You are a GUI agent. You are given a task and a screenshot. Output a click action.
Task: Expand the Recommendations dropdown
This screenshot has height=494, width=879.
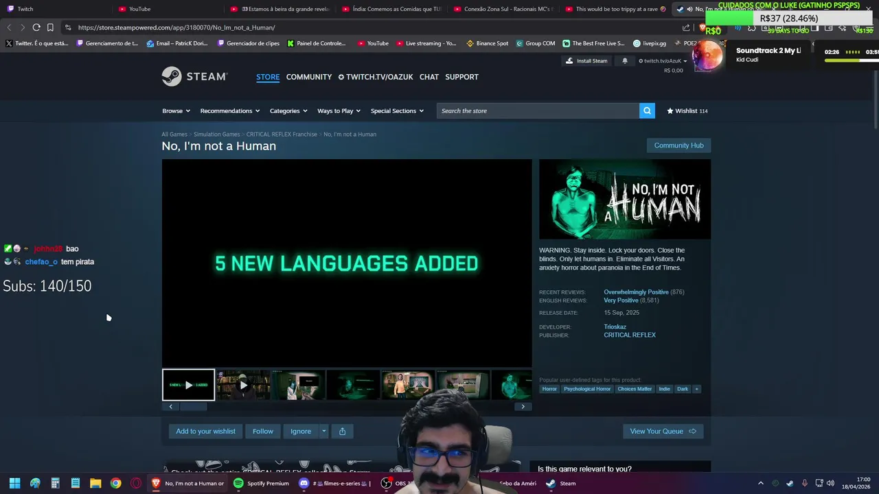tap(230, 110)
